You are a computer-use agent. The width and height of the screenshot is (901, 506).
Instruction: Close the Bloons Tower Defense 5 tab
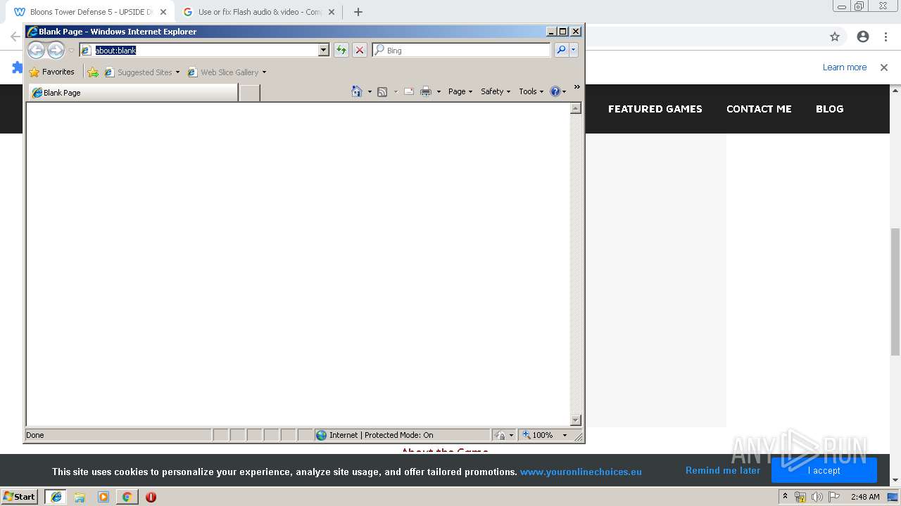point(163,12)
